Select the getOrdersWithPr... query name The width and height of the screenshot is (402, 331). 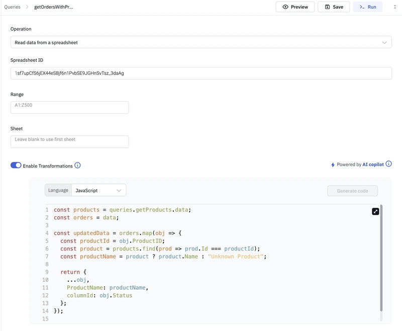pyautogui.click(x=54, y=7)
